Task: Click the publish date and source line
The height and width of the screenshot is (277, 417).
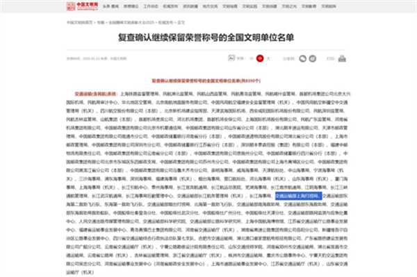Action: [97, 59]
